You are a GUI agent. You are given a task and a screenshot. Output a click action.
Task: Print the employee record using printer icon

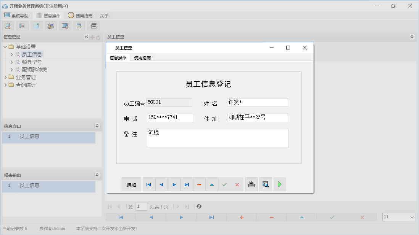click(x=251, y=184)
